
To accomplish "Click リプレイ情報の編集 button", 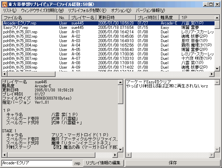I will pyautogui.click(x=103, y=163).
